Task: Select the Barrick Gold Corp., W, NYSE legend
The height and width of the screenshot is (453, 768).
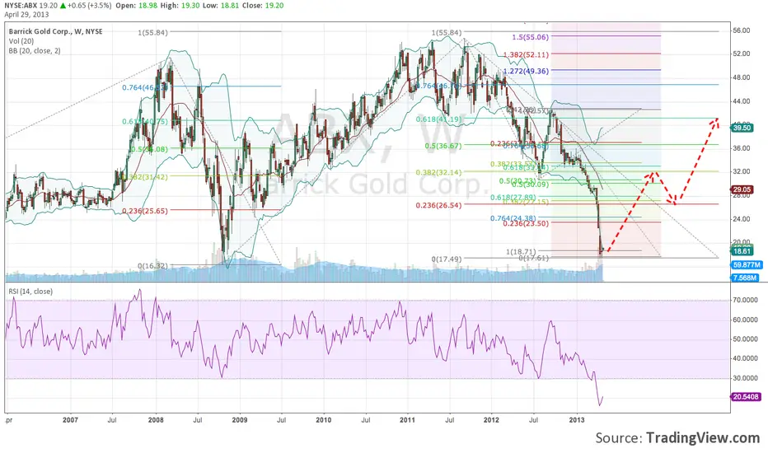Action: [56, 31]
